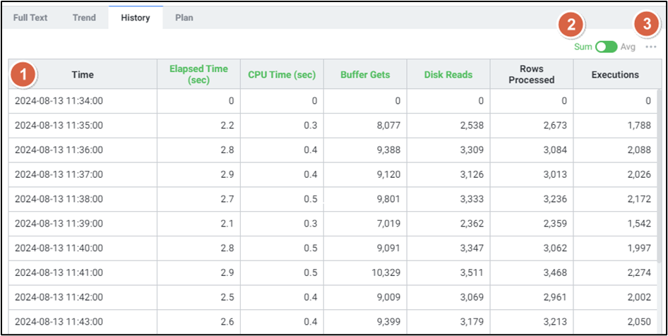Click the Time column header
Viewport: 668px width, 336px height.
coord(82,75)
